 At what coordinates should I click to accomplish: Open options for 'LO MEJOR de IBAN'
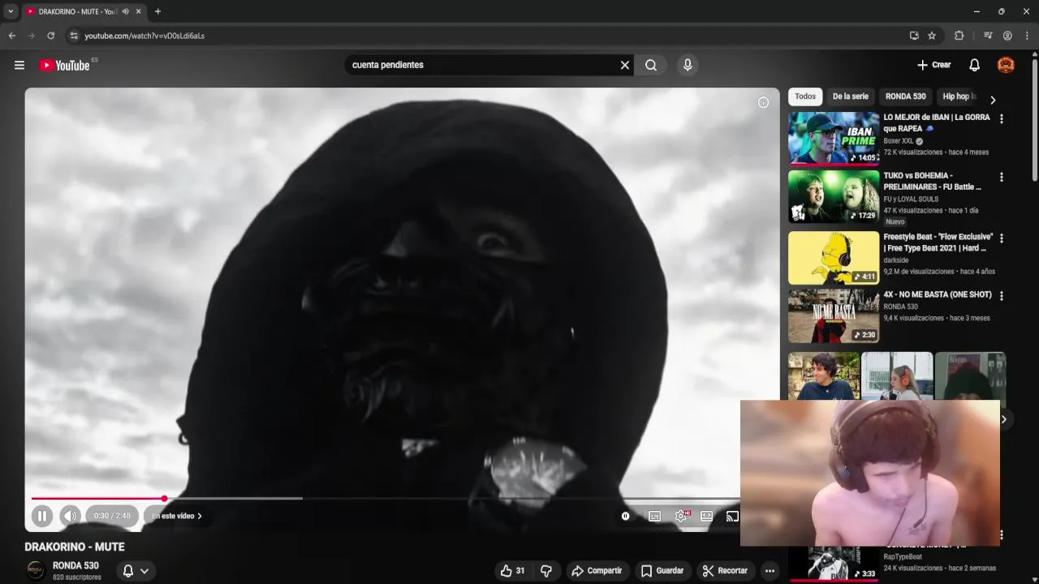1001,118
